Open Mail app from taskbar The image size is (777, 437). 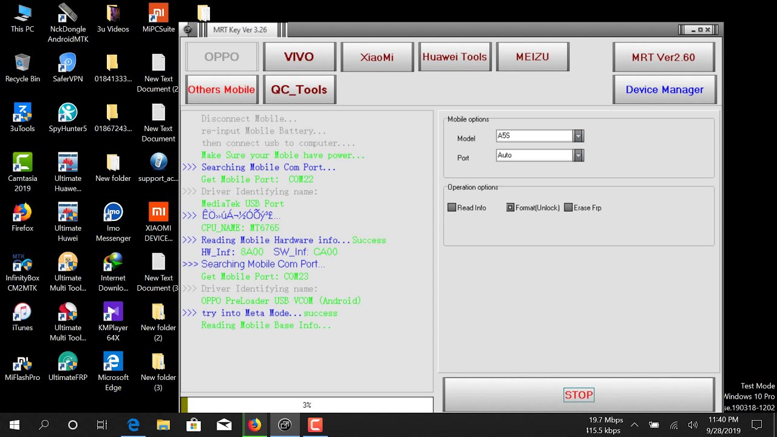pos(224,425)
